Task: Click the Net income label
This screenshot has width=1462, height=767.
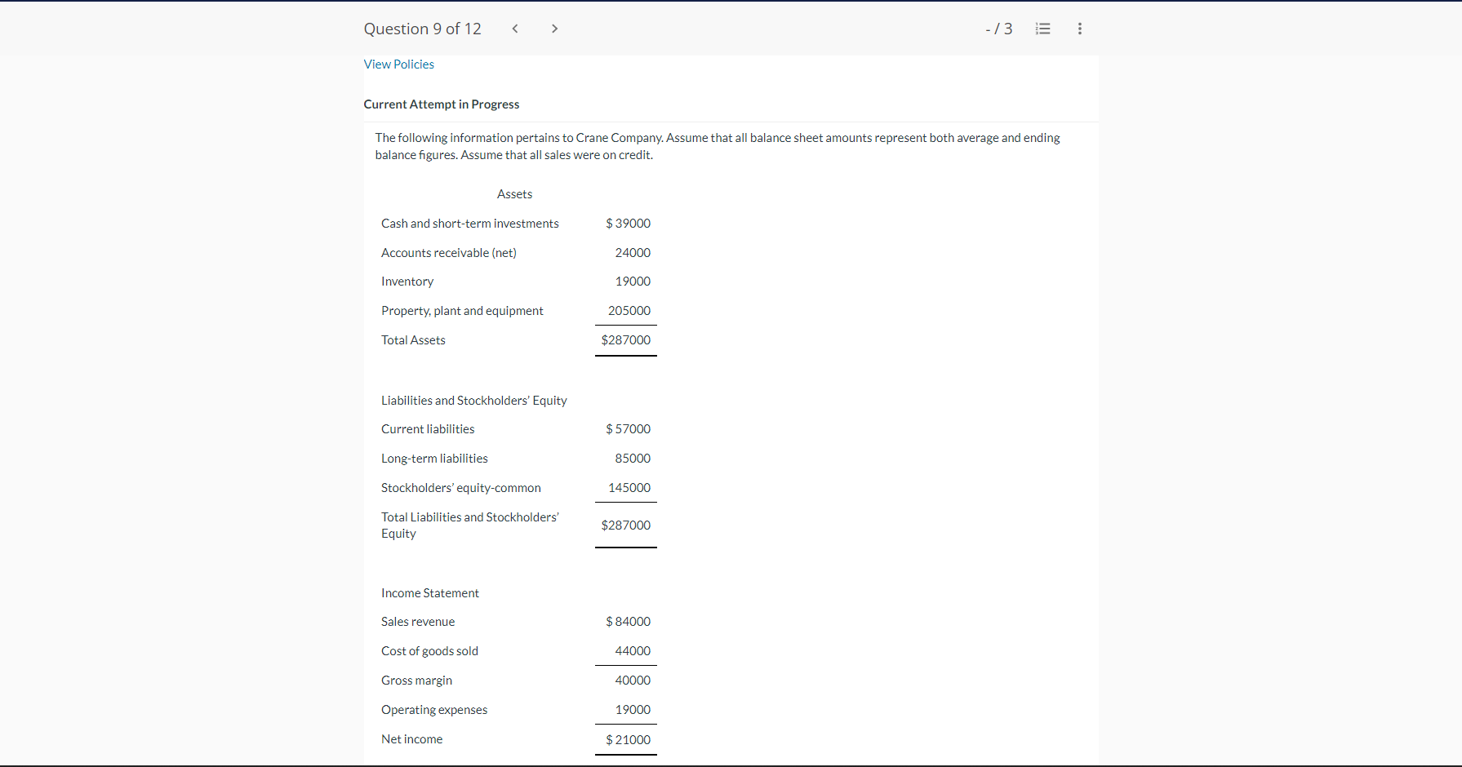Action: [411, 739]
